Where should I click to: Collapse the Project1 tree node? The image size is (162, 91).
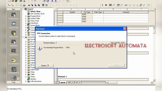click(23, 9)
